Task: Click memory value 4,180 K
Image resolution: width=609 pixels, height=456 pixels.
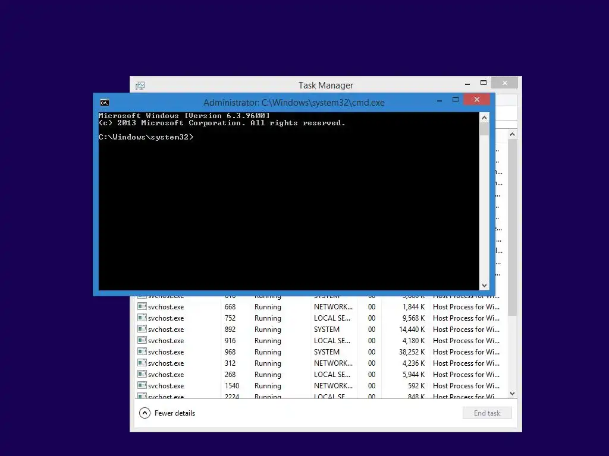Action: point(414,340)
